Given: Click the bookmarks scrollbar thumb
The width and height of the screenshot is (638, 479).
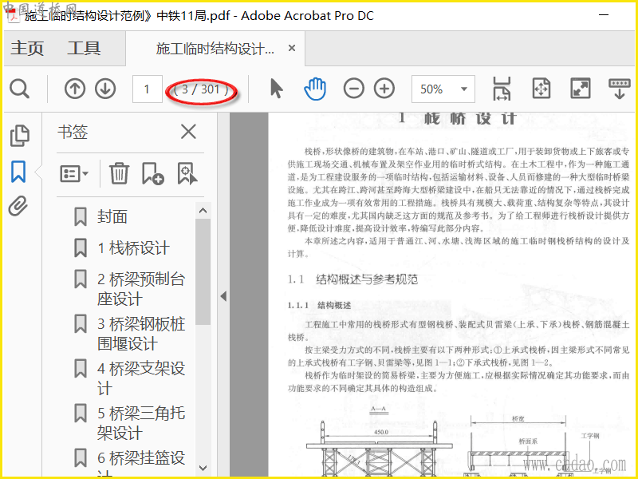Looking at the screenshot, I should click(x=203, y=271).
